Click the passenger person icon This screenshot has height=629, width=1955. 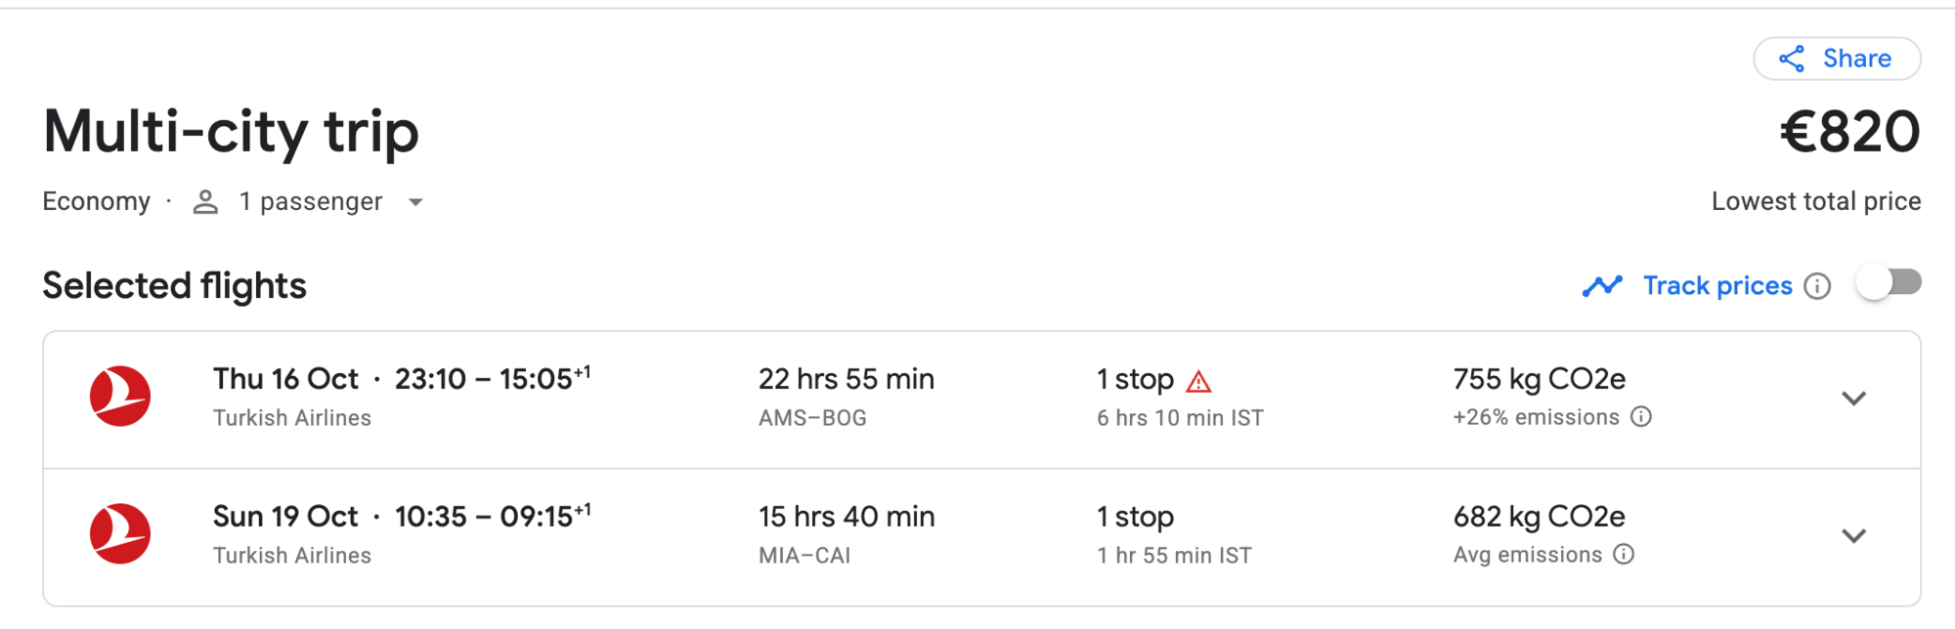tap(205, 202)
